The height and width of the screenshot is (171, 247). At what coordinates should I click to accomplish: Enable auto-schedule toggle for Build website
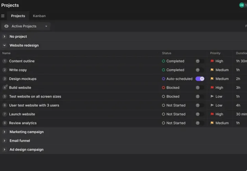coord(200,88)
